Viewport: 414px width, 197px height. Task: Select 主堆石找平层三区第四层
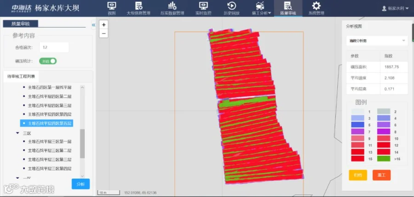(50, 169)
